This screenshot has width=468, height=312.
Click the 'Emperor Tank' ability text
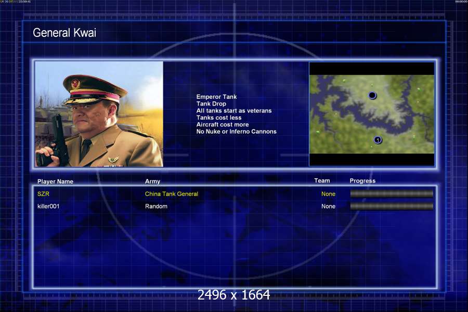[x=216, y=97]
